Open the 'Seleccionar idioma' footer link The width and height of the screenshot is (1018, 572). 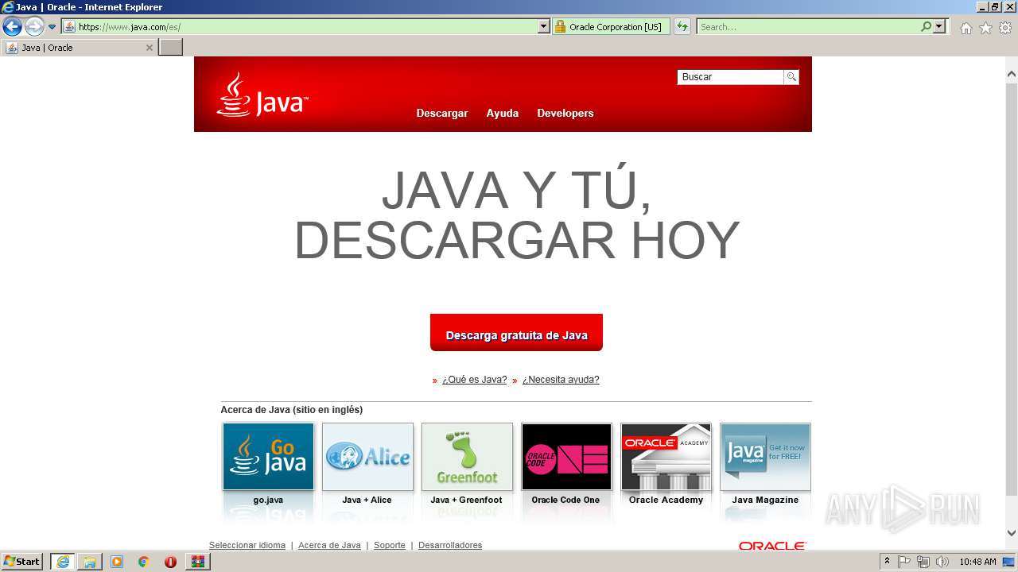coord(247,545)
